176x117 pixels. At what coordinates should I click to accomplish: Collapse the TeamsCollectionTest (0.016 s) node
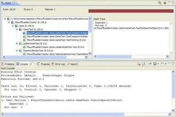(17, 50)
